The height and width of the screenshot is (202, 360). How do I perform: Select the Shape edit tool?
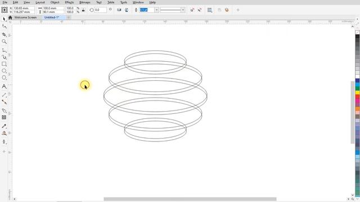(x=4, y=26)
